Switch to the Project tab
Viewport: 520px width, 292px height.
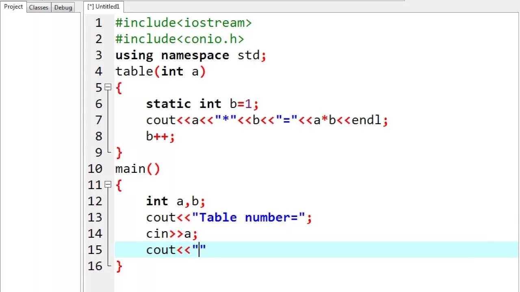13,6
